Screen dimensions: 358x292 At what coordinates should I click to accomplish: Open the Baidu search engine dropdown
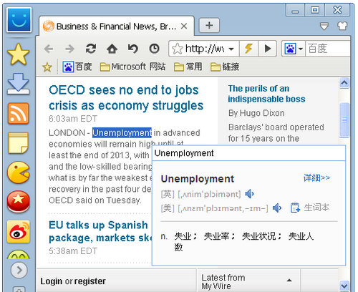301,49
